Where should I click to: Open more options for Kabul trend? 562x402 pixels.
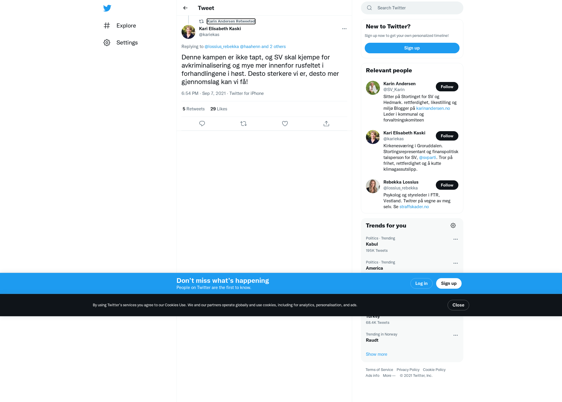pyautogui.click(x=455, y=239)
